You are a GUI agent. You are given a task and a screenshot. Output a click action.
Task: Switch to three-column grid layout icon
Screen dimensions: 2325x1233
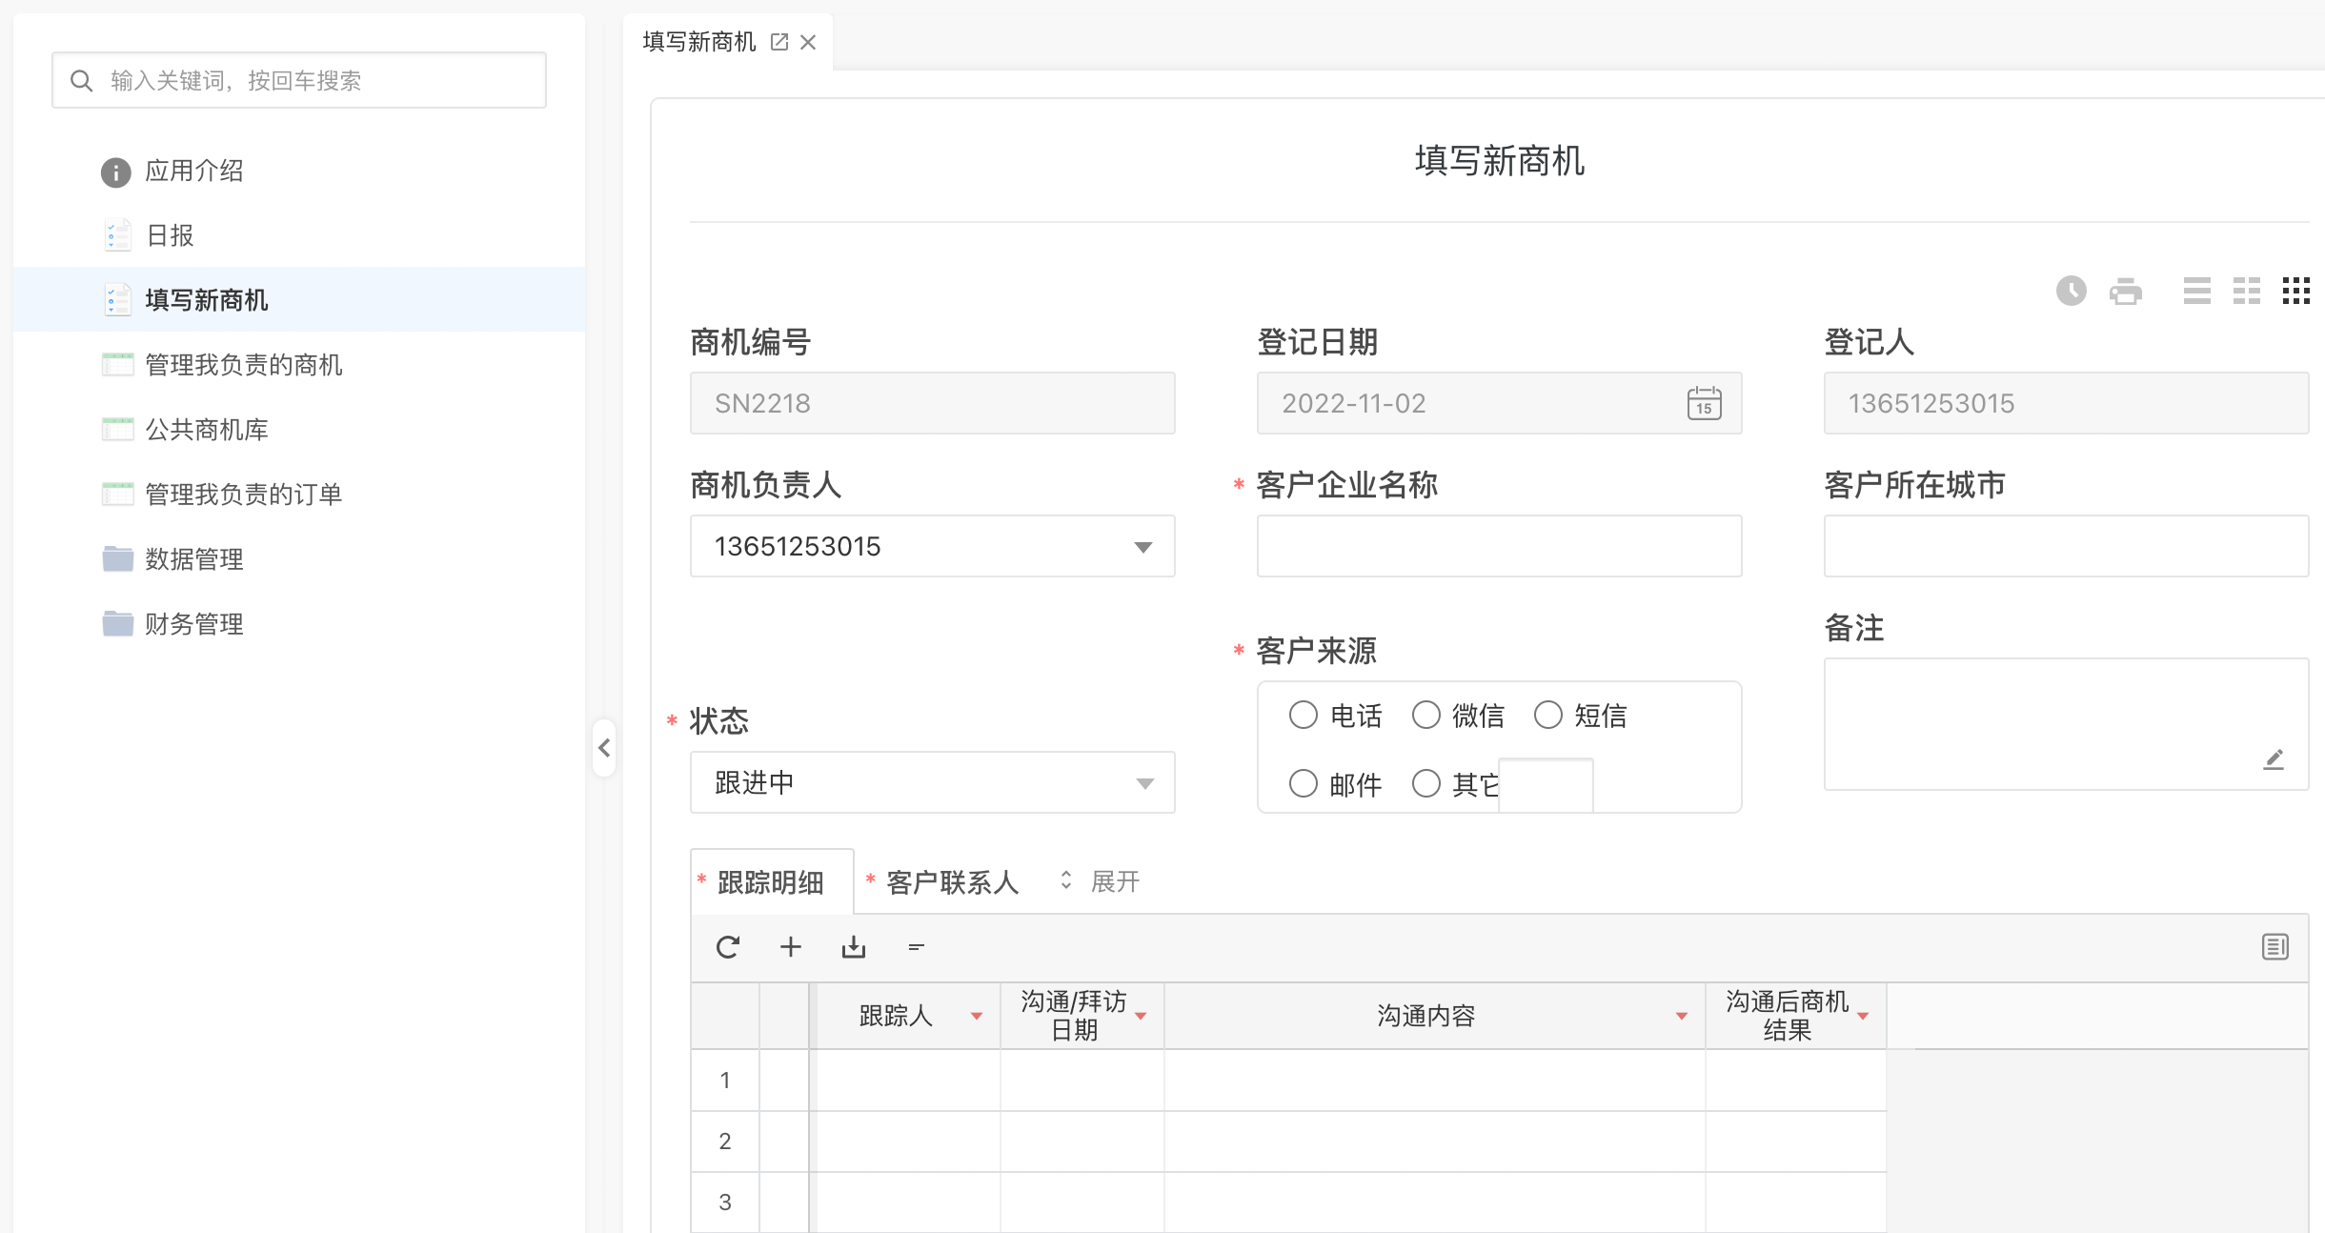(2295, 291)
